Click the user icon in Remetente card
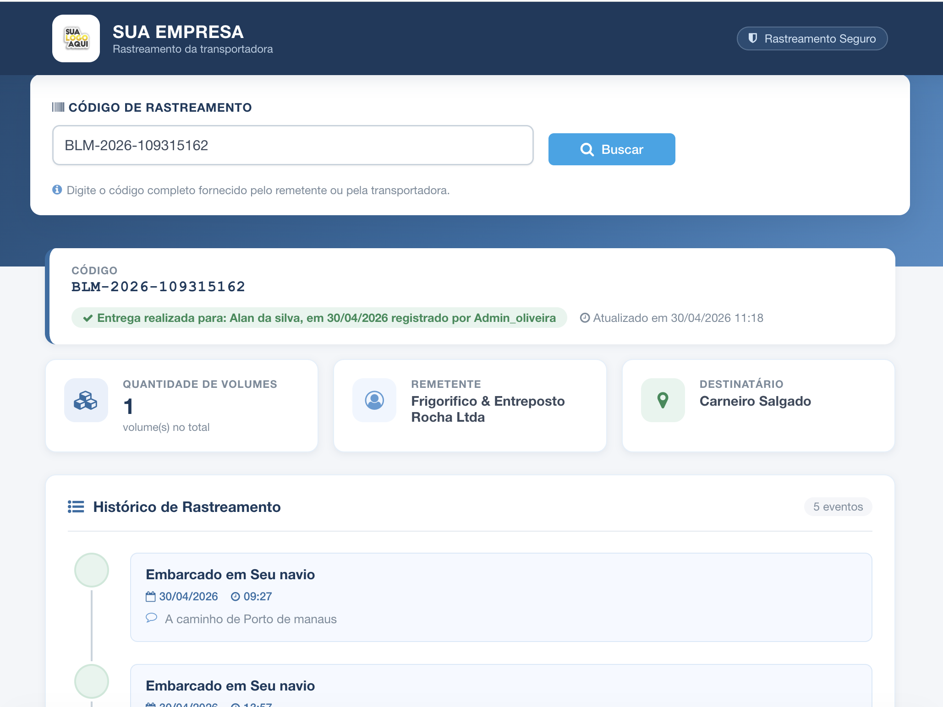 click(374, 400)
